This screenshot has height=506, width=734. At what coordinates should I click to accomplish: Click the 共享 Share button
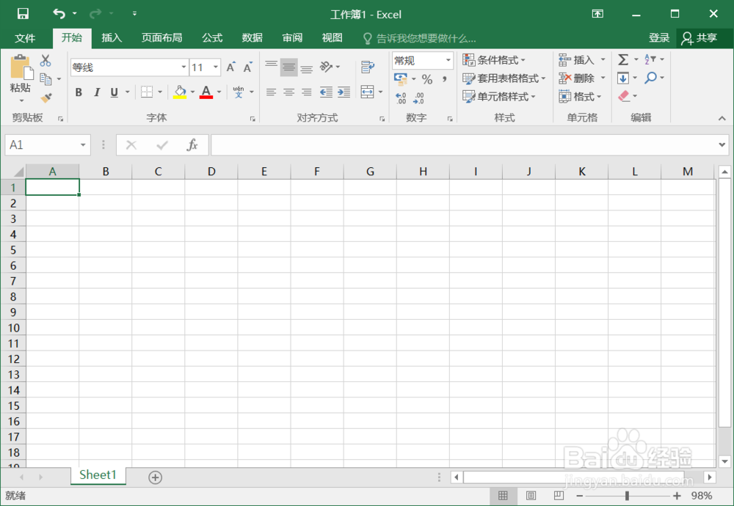[700, 38]
